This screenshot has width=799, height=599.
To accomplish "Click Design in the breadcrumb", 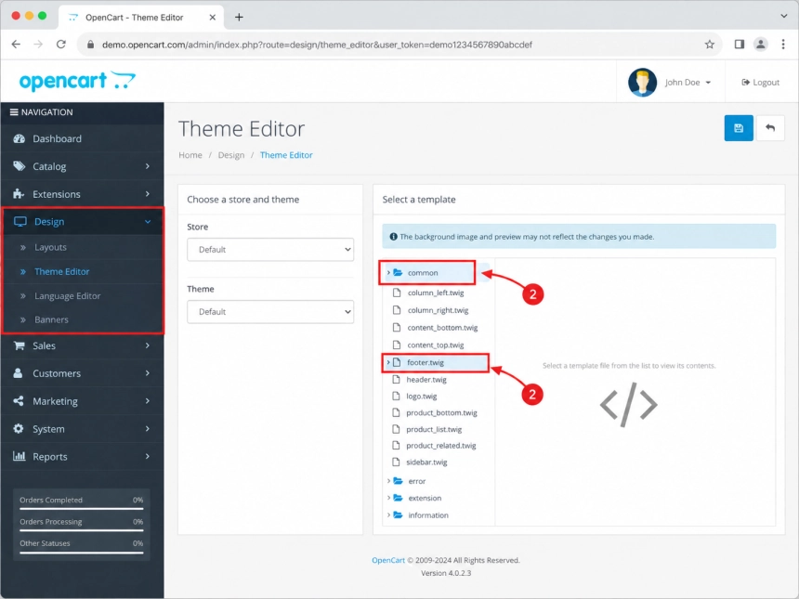I will click(230, 155).
